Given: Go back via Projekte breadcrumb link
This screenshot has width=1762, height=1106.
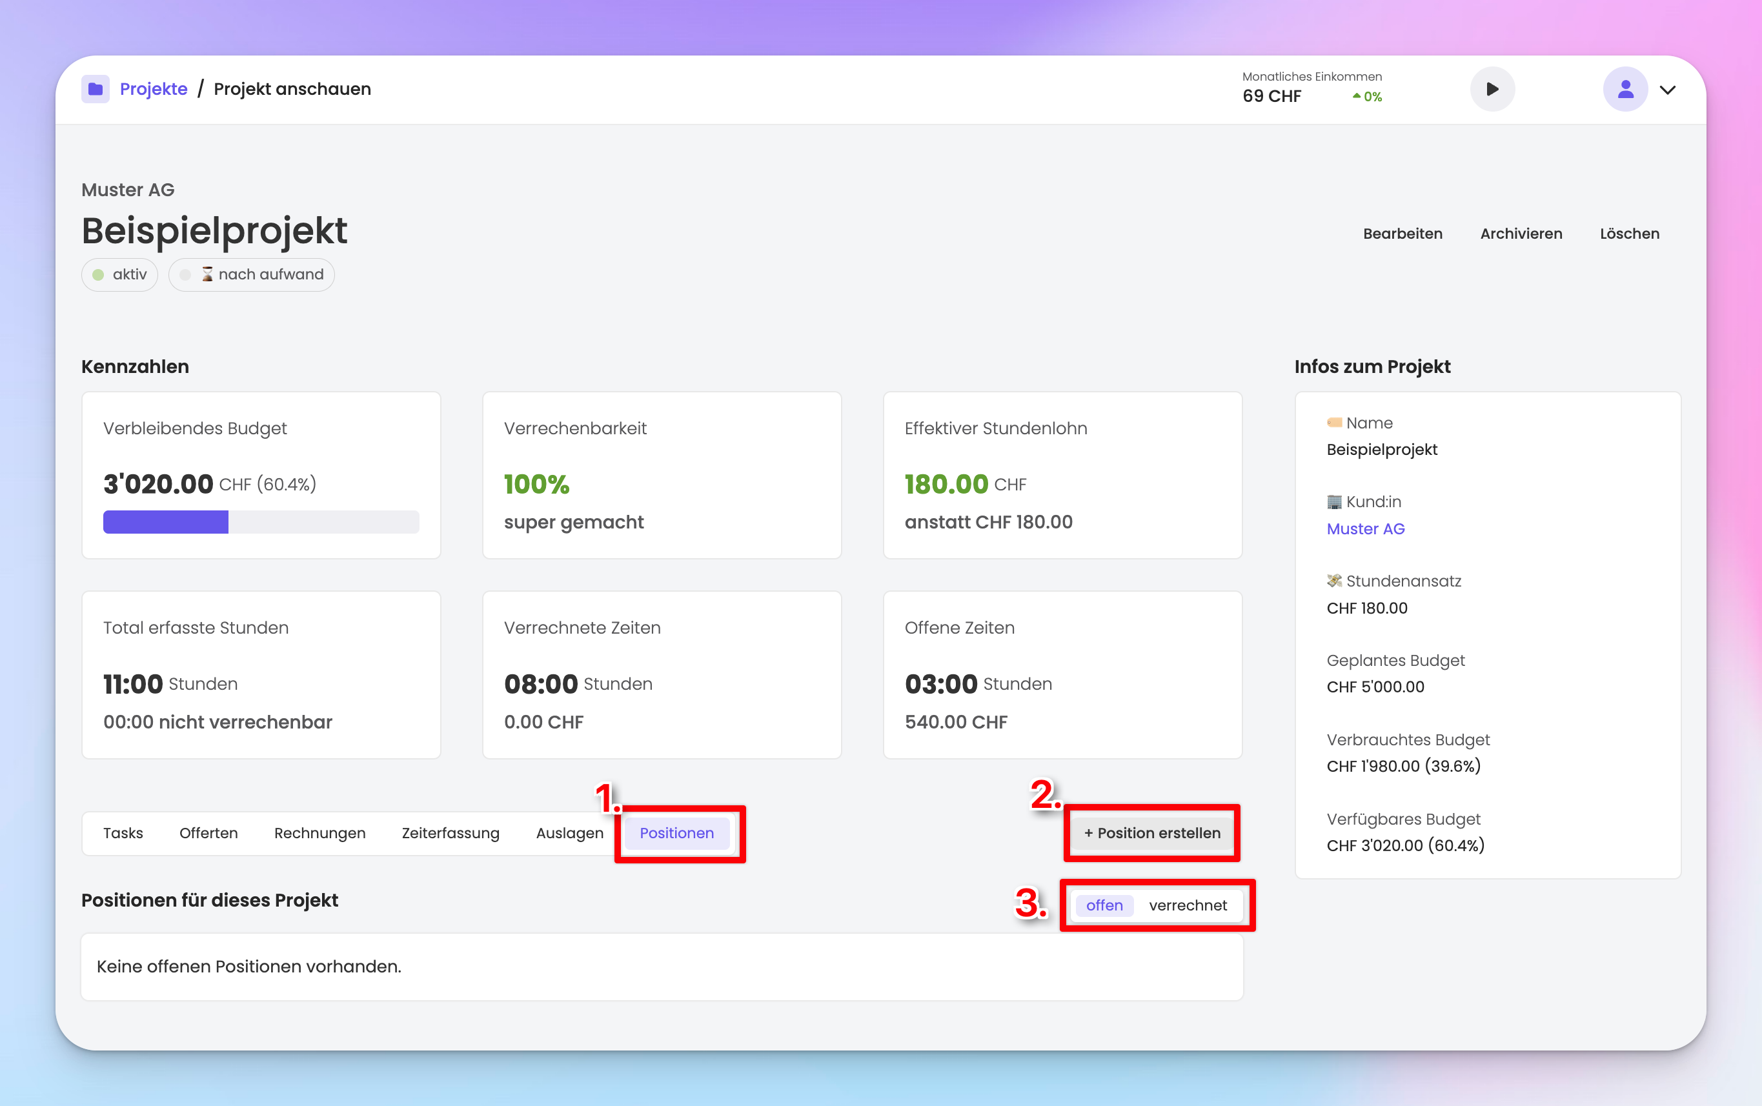Looking at the screenshot, I should tap(154, 89).
